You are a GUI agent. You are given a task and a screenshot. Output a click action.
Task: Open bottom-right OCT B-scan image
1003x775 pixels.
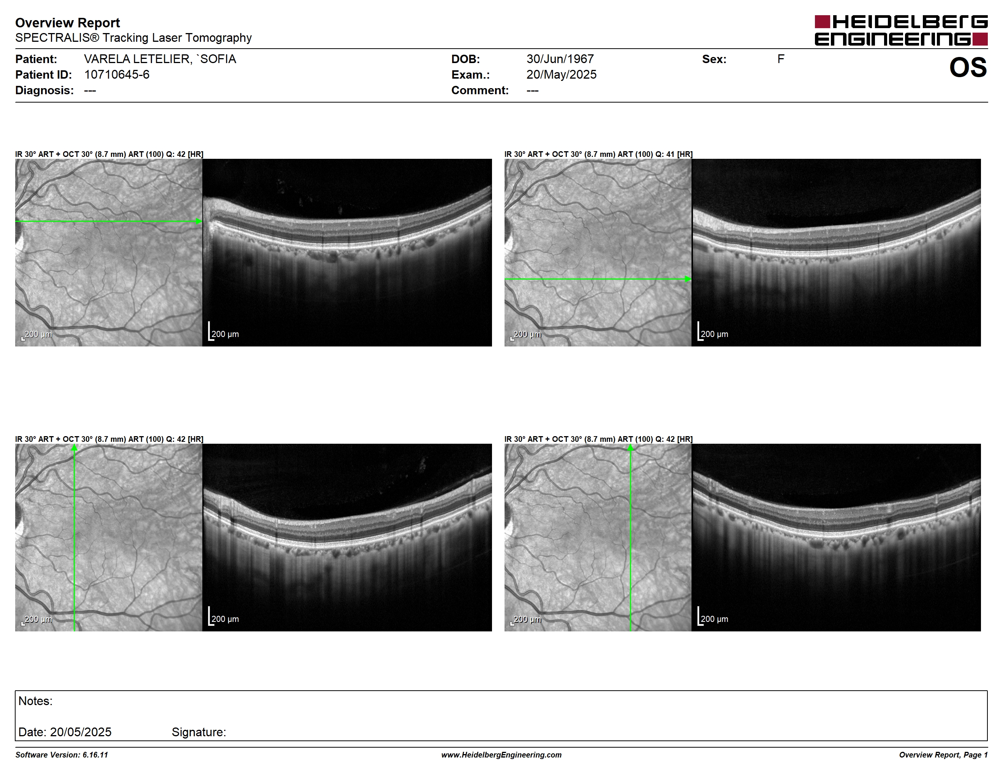(836, 537)
